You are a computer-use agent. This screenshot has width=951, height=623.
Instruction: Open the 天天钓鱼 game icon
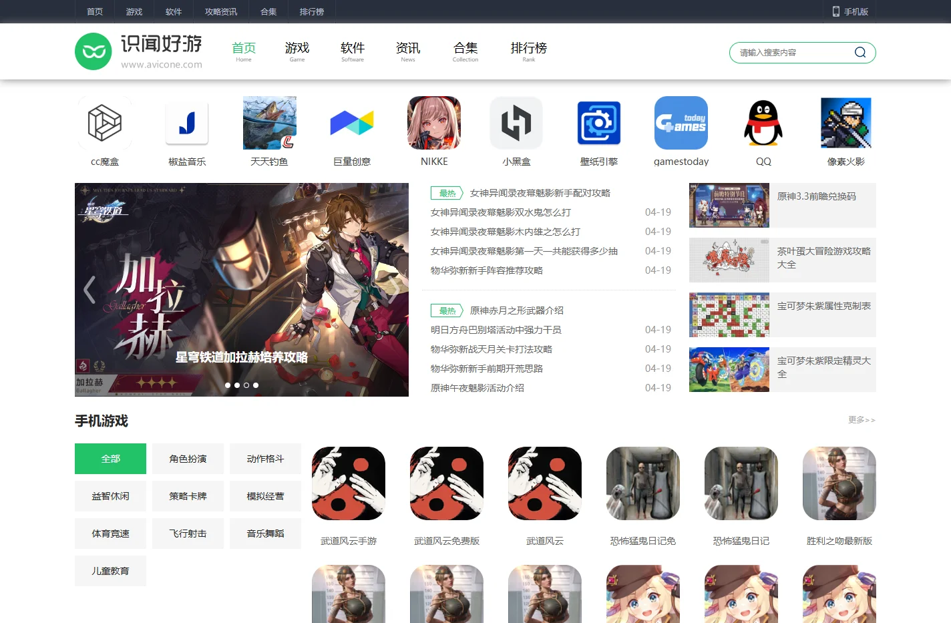(x=270, y=123)
